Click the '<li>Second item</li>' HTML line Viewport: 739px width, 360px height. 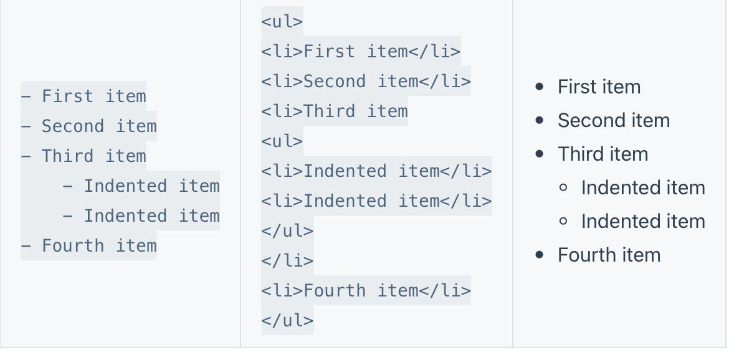click(x=366, y=82)
